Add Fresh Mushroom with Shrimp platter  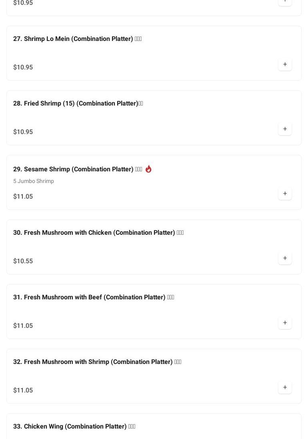click(285, 387)
